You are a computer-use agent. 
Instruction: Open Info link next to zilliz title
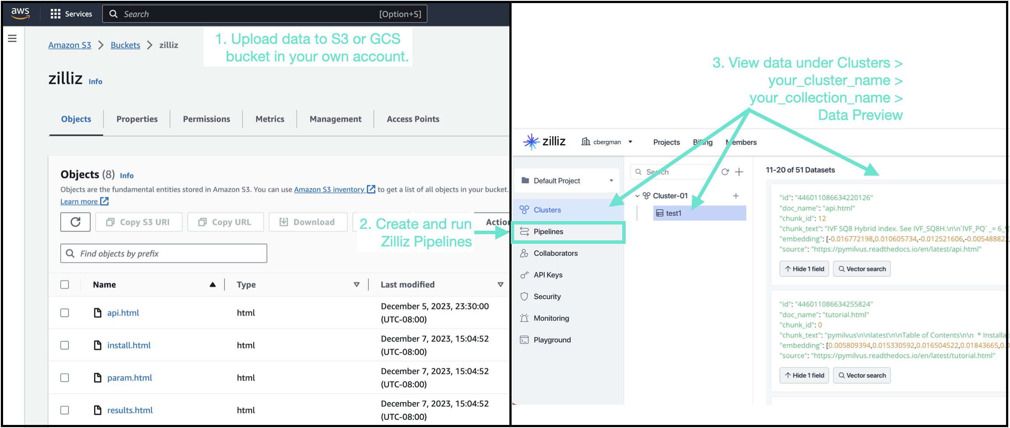click(x=95, y=82)
